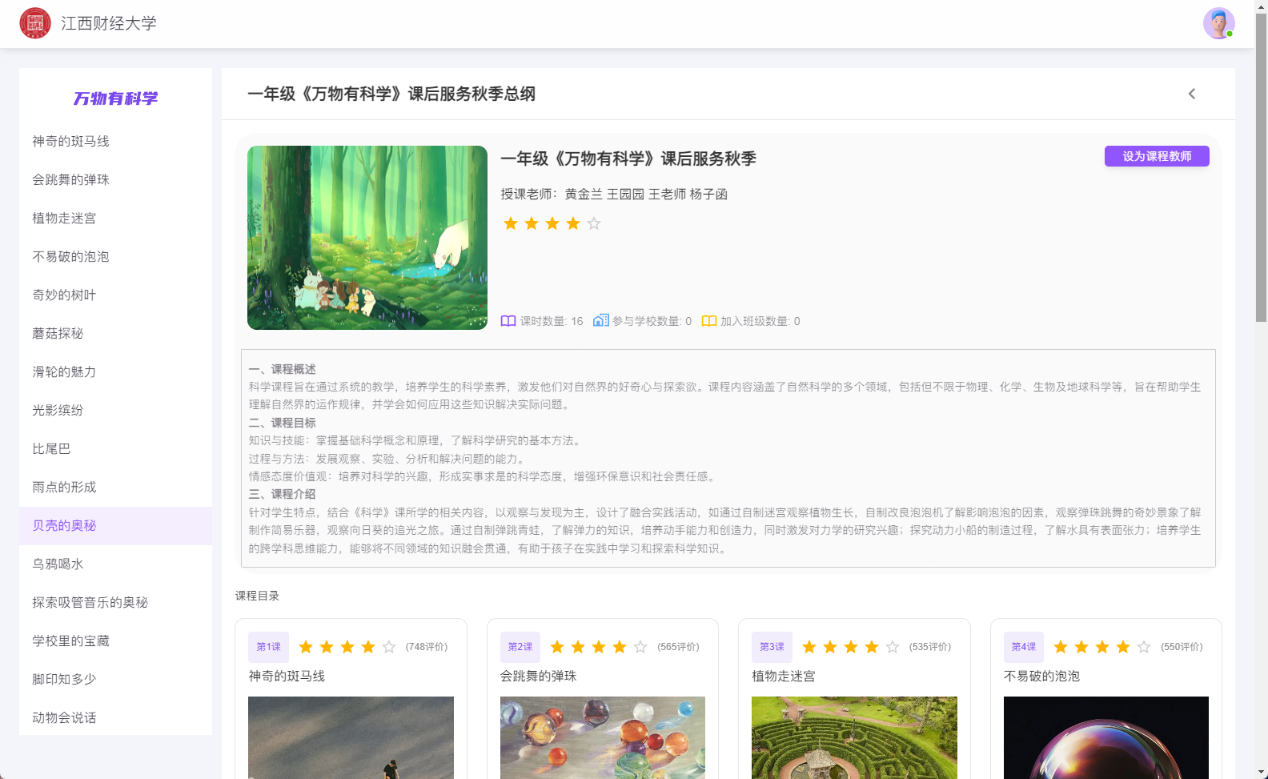Open 蘑菇探秘 lesson from sidebar
The image size is (1268, 779).
115,334
